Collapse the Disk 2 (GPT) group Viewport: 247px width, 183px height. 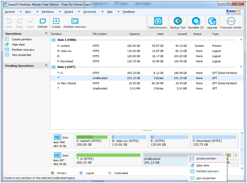(x=241, y=67)
